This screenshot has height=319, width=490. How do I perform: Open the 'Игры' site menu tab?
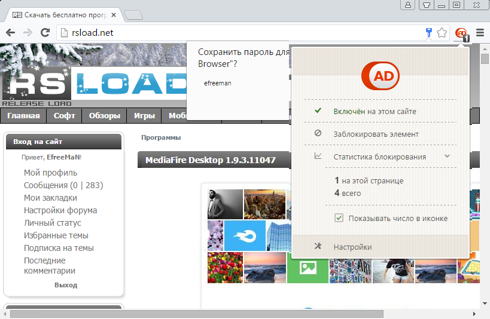144,116
